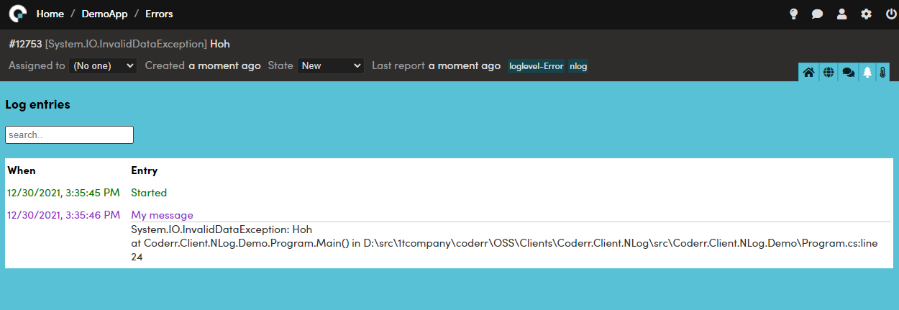Viewport: 899px width, 310px height.
Task: Switch to the globe origins tab
Action: (x=829, y=72)
